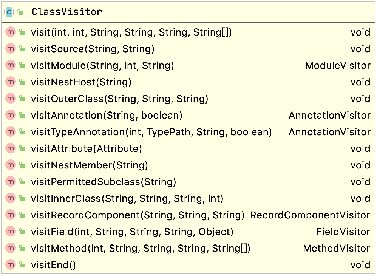Viewport: 377px width, 275px height.
Task: Click the class icon beside ClassVisitor
Action: tap(9, 12)
